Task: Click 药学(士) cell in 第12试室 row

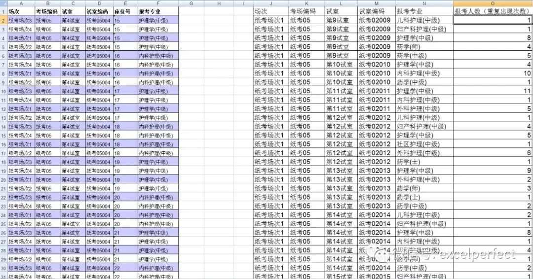Action: (x=424, y=162)
